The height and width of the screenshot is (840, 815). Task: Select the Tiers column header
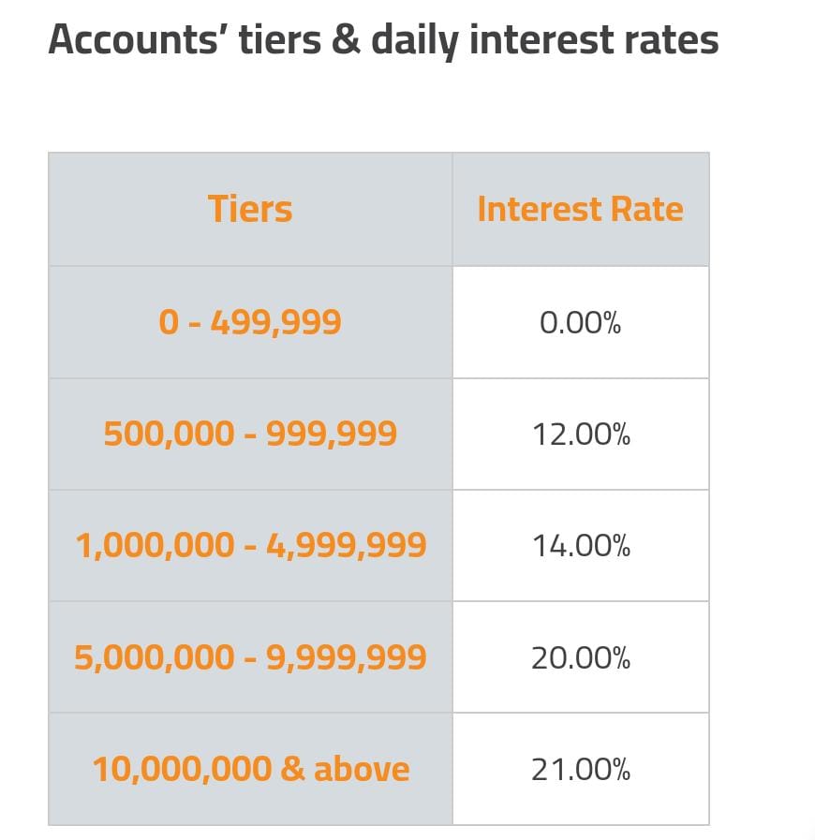pos(250,209)
